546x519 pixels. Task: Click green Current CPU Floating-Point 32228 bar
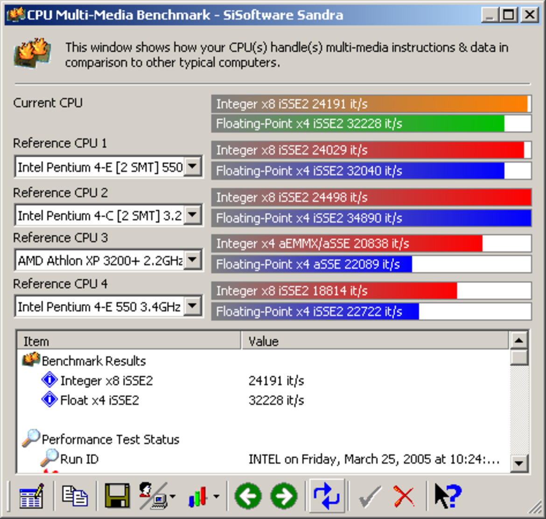click(x=371, y=124)
